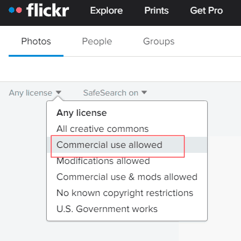Screen dimensions: 241x241
Task: Switch to the Photos tab
Action: 36,41
